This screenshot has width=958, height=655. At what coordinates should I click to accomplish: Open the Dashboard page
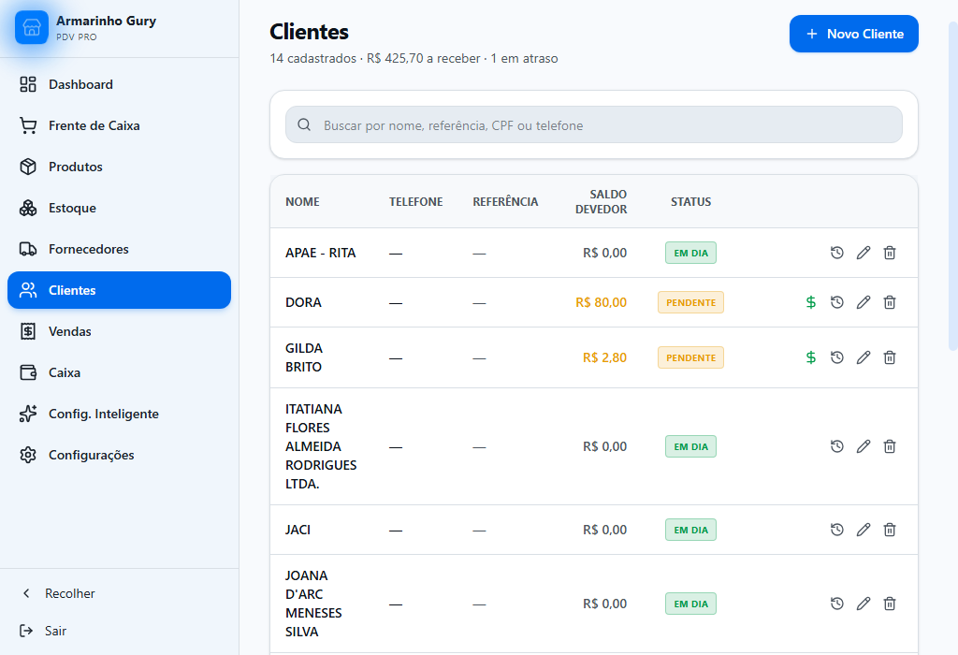tap(119, 84)
